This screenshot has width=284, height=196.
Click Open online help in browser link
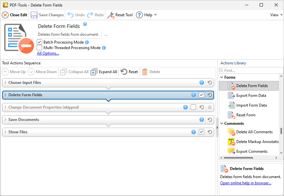(x=246, y=183)
